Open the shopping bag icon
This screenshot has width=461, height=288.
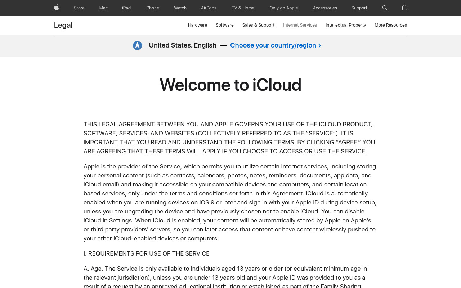point(404,8)
